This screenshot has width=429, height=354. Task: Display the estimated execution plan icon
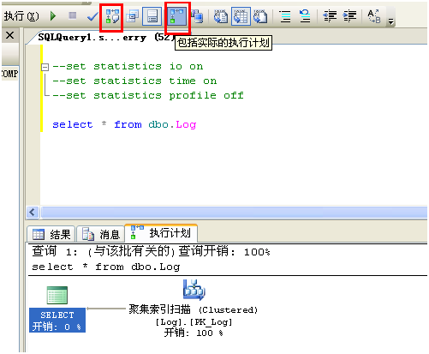(x=111, y=16)
